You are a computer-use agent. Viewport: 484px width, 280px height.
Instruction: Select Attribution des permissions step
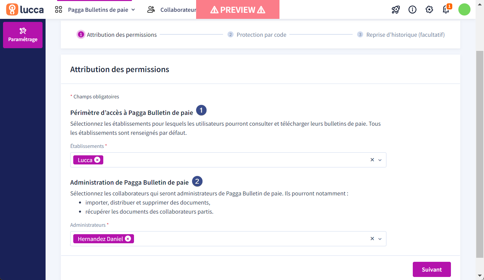pos(117,35)
